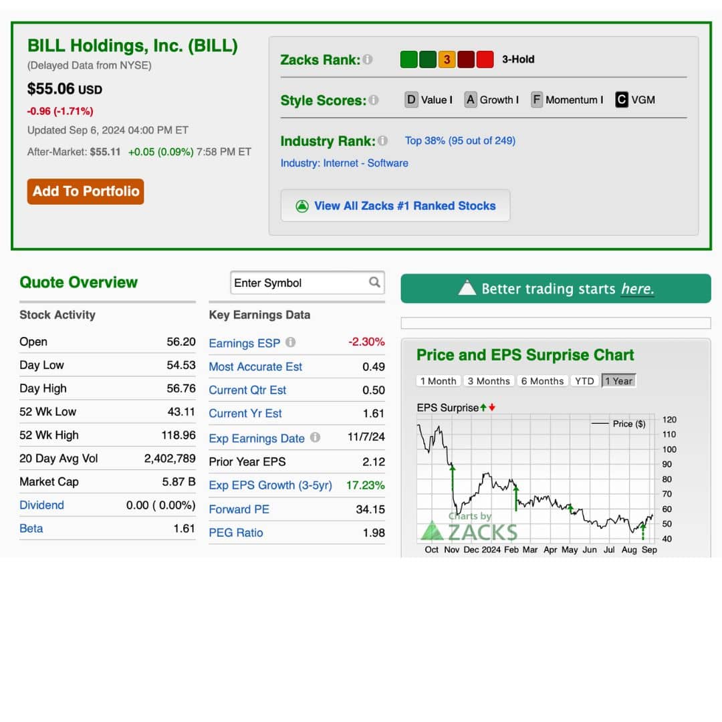Open the Current Qtr Est link
This screenshot has height=722, width=722.
(x=248, y=390)
